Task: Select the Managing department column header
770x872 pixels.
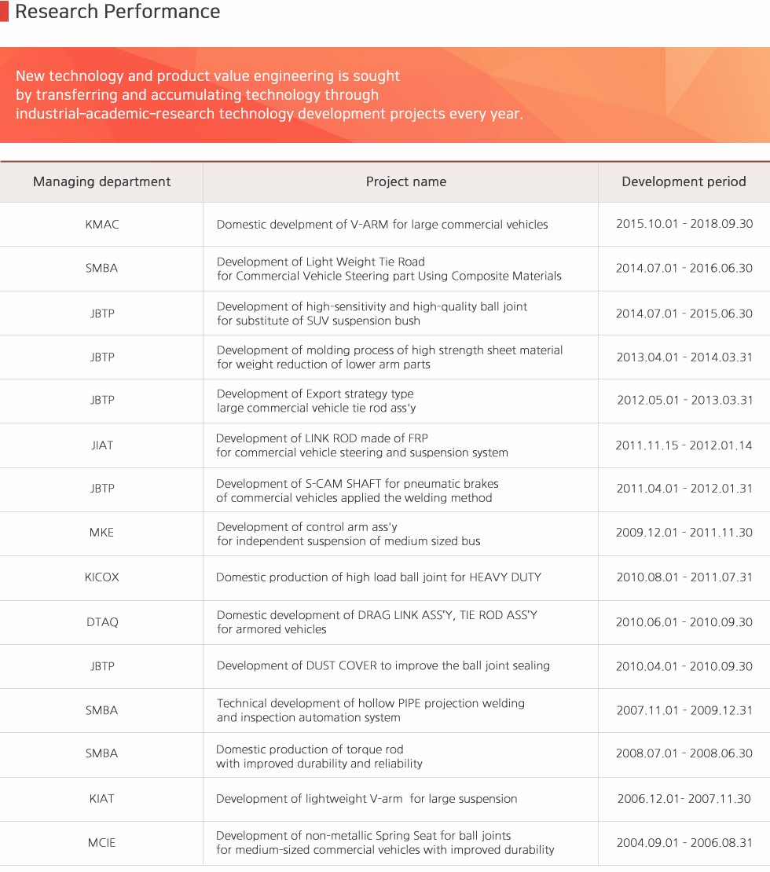Action: click(102, 181)
